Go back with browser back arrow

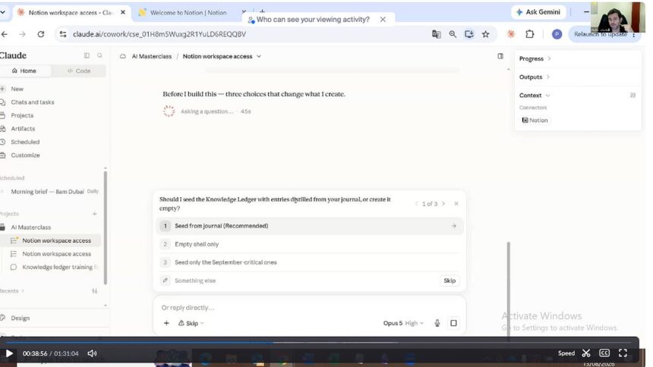tap(5, 34)
